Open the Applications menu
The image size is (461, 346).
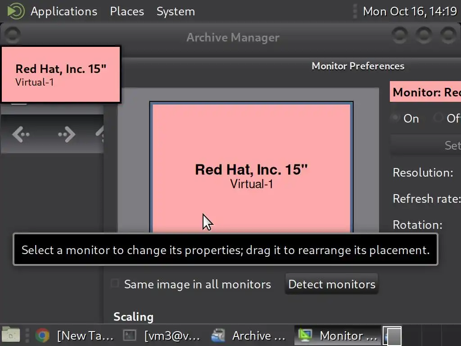[64, 11]
